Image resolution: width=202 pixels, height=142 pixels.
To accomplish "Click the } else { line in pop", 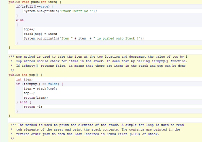I will [24, 102].
